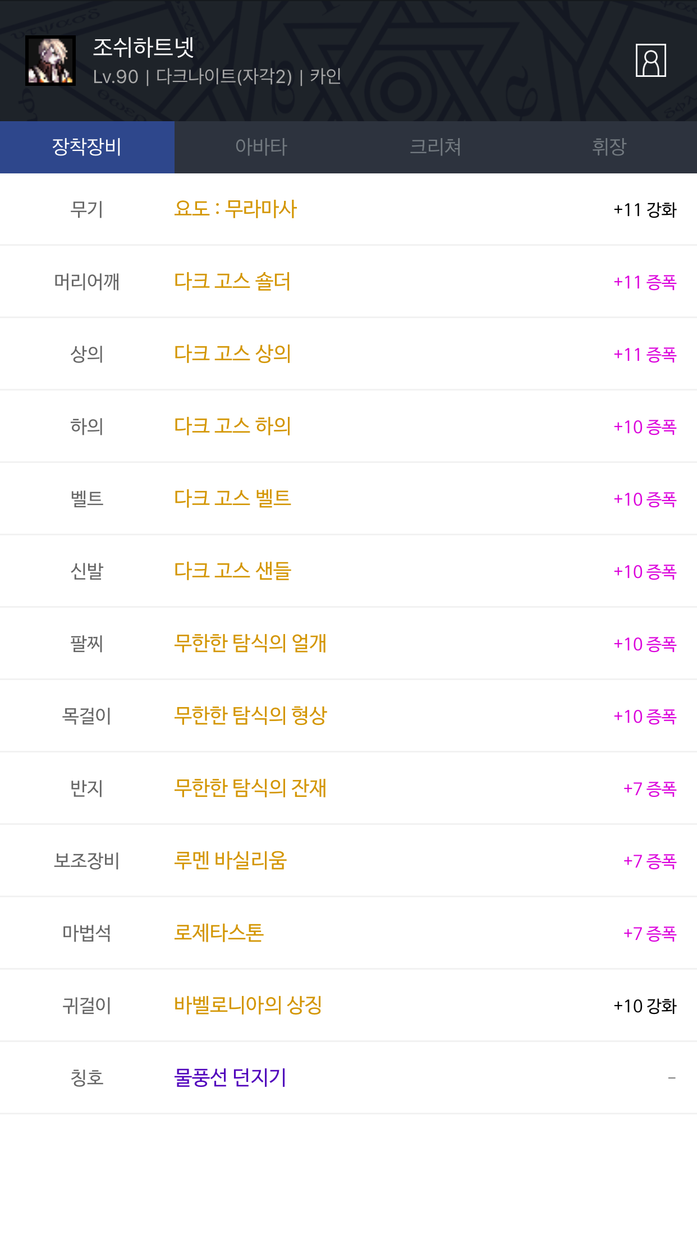Tap character name 조쉬하트넷

[144, 48]
